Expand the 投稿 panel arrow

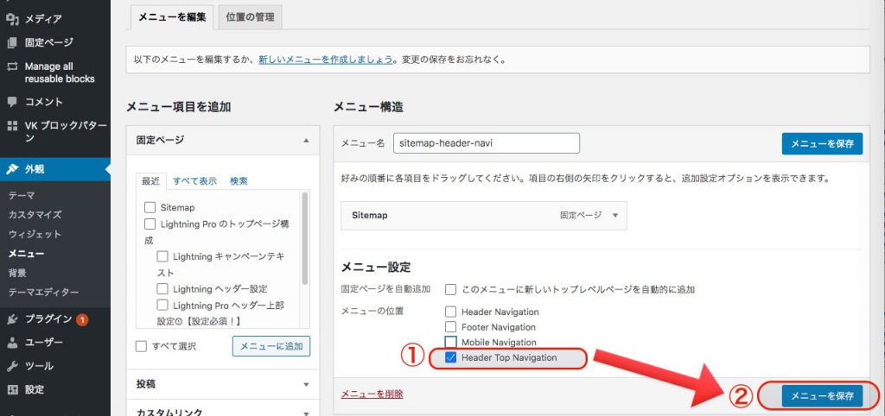point(306,384)
